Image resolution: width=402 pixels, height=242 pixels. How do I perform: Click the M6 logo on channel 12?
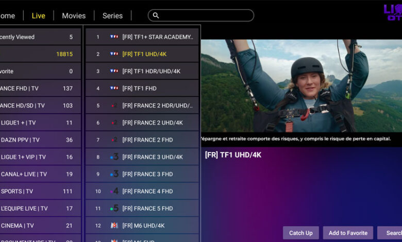pyautogui.click(x=114, y=226)
